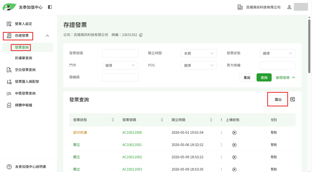Click the page vertical scrollbar

coord(309,46)
